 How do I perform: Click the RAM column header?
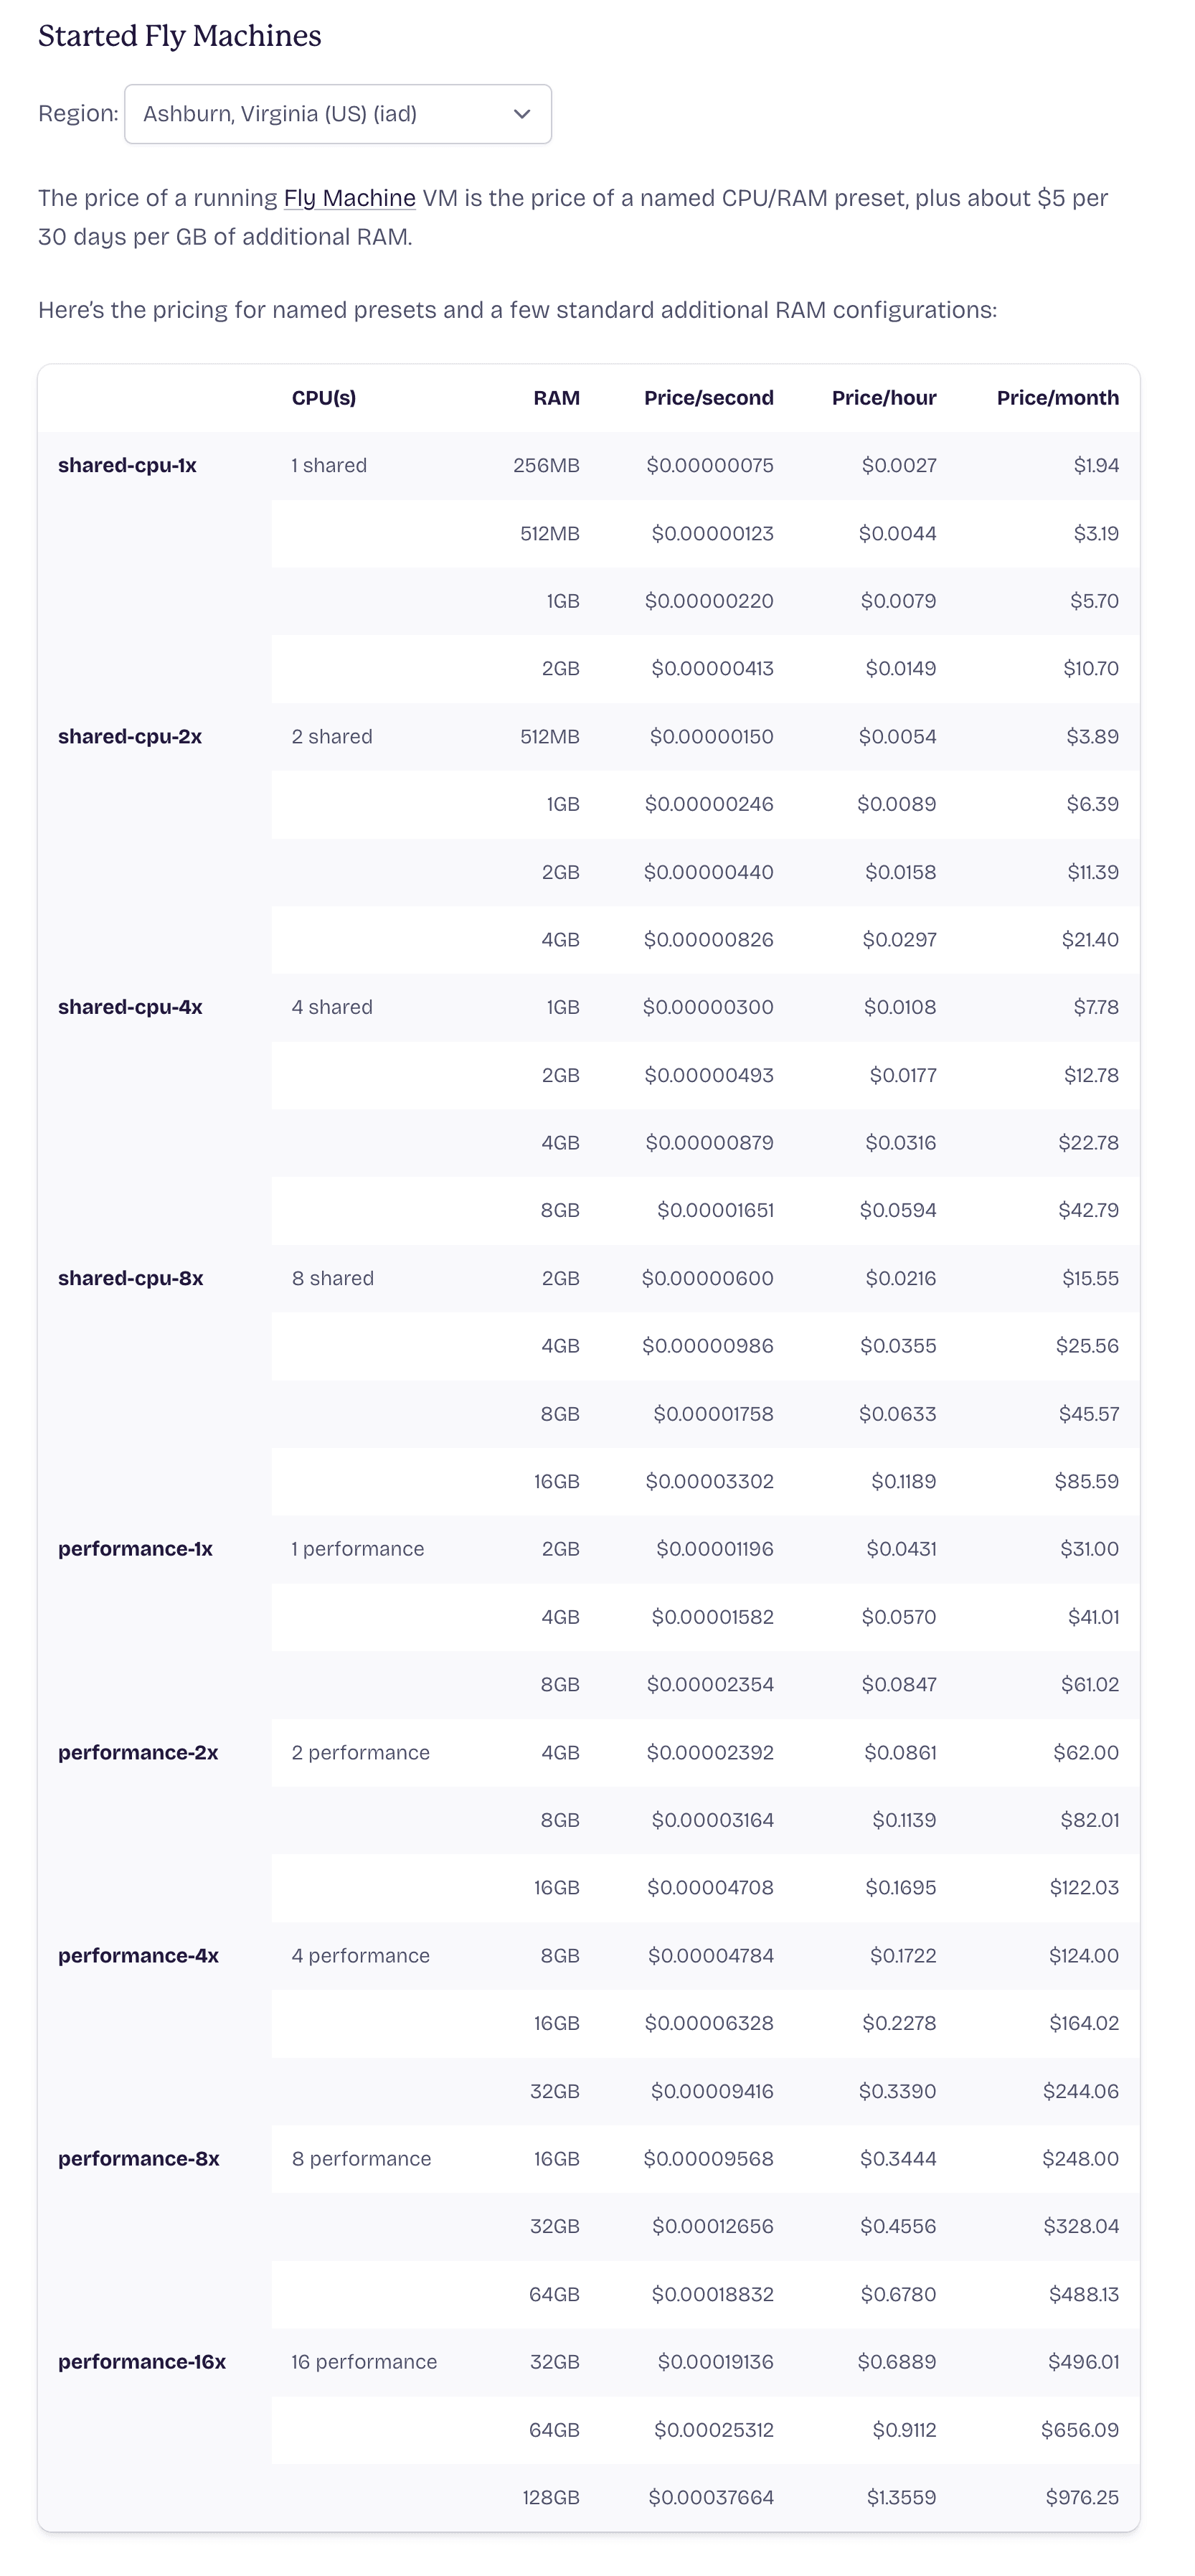(x=556, y=398)
